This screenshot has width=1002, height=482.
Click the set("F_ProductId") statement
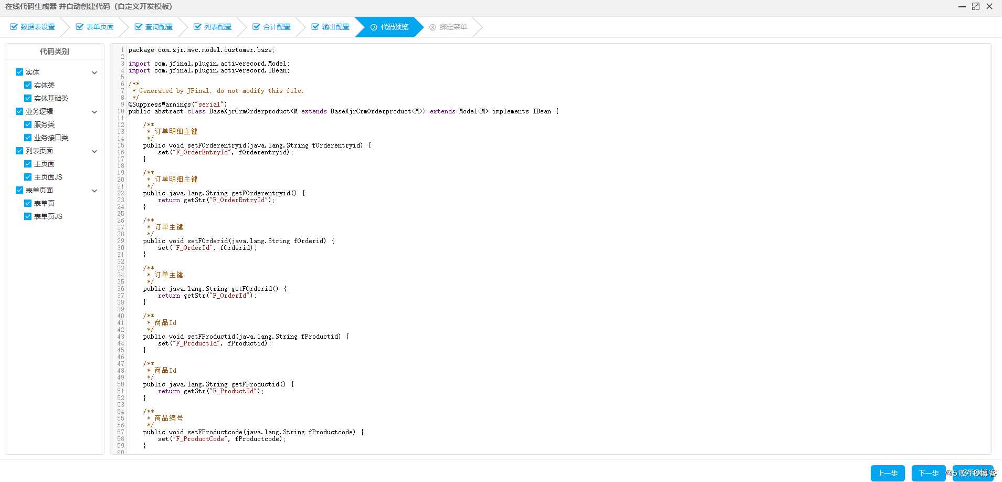pyautogui.click(x=215, y=343)
